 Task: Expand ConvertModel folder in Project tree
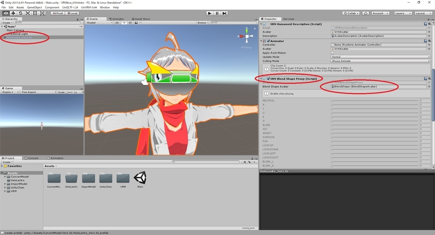[5, 177]
